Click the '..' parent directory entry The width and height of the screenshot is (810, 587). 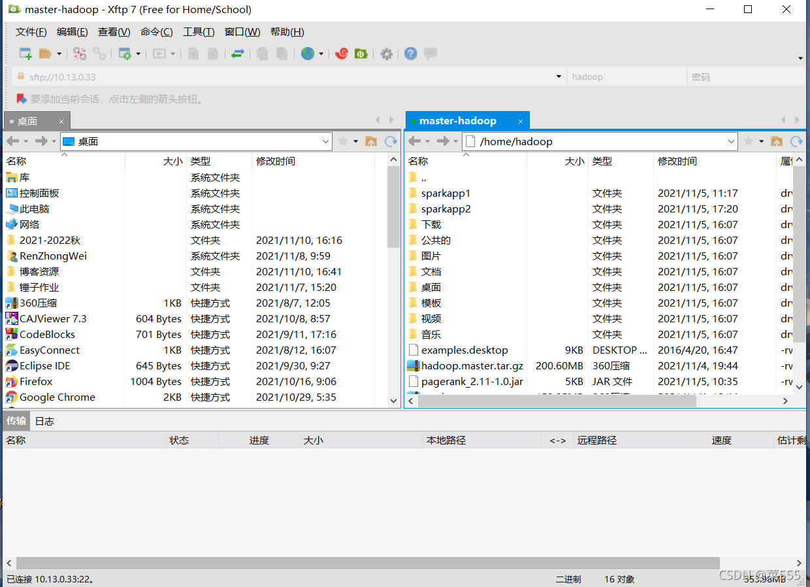[x=424, y=178]
